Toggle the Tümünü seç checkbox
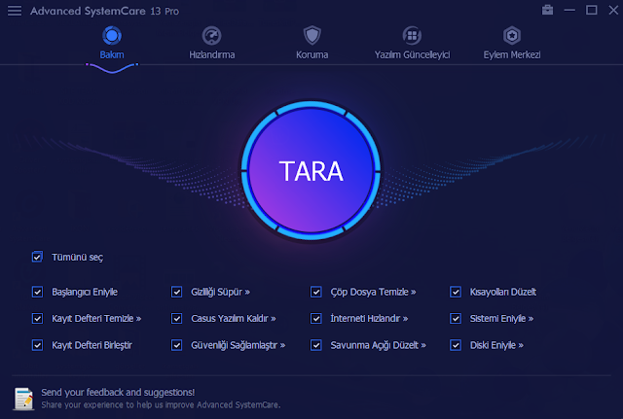Viewport: 623px width, 419px height. [37, 257]
